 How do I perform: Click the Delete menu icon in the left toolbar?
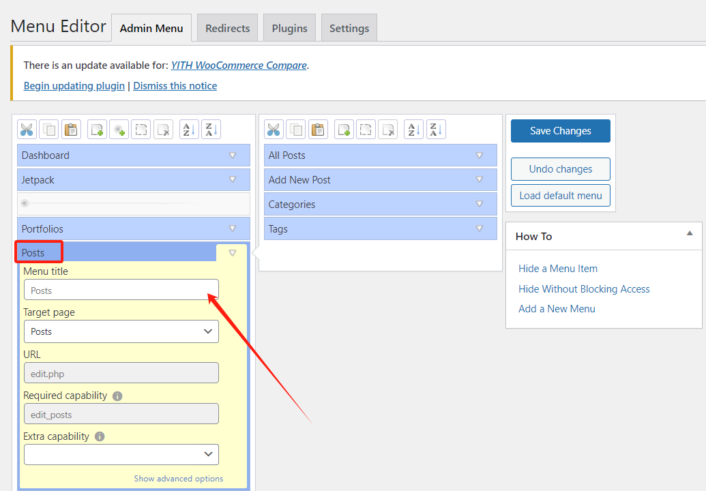pos(163,130)
